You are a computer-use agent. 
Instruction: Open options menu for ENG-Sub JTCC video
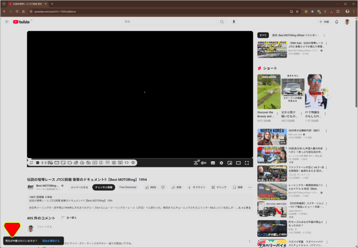pyautogui.click(x=326, y=43)
